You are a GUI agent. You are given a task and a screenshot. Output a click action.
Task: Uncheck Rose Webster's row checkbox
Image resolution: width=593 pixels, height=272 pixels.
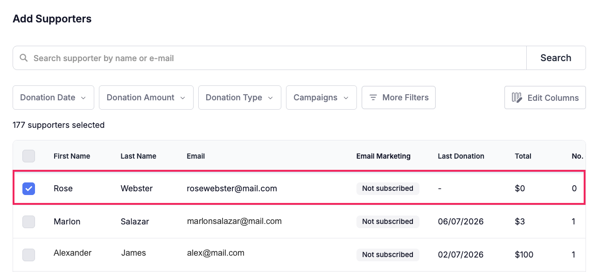[29, 188]
